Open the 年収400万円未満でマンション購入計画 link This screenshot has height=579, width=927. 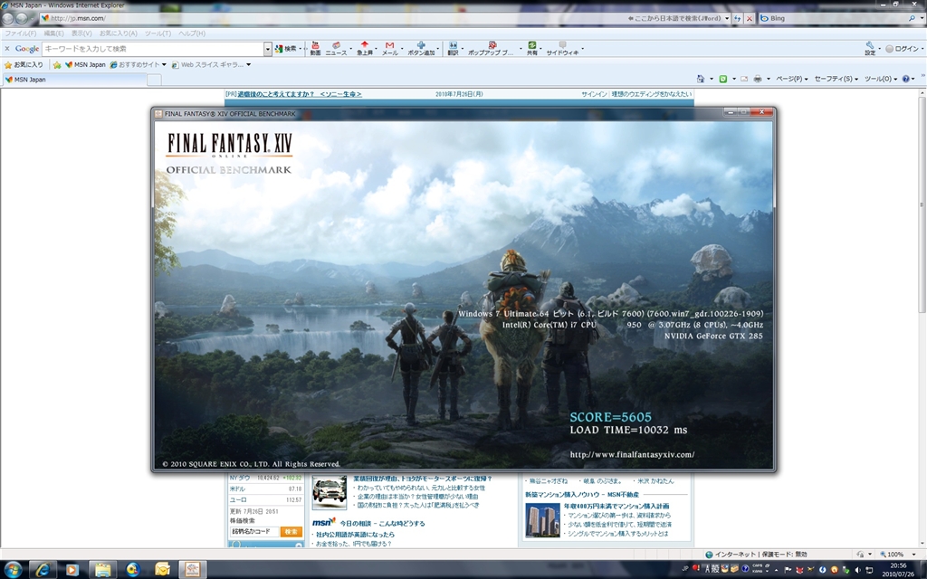tap(616, 507)
